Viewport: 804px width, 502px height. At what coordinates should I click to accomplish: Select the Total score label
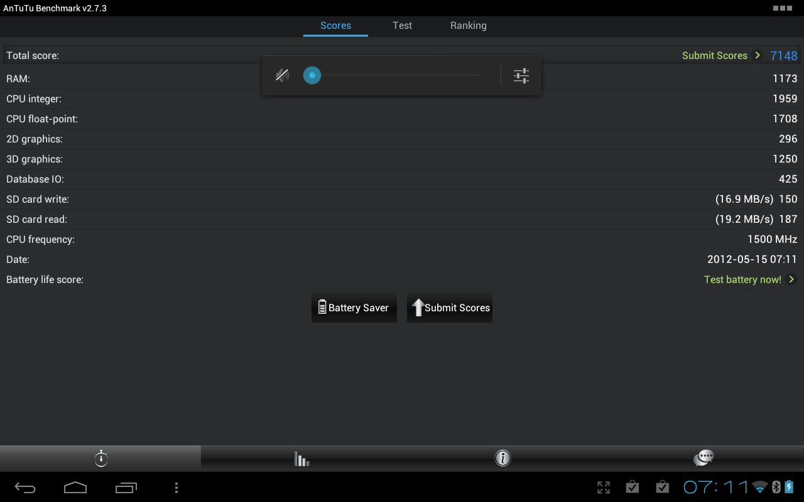point(33,56)
